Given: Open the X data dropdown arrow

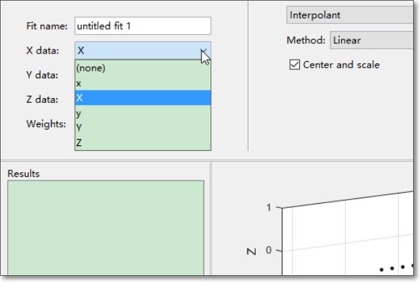Looking at the screenshot, I should (x=203, y=51).
